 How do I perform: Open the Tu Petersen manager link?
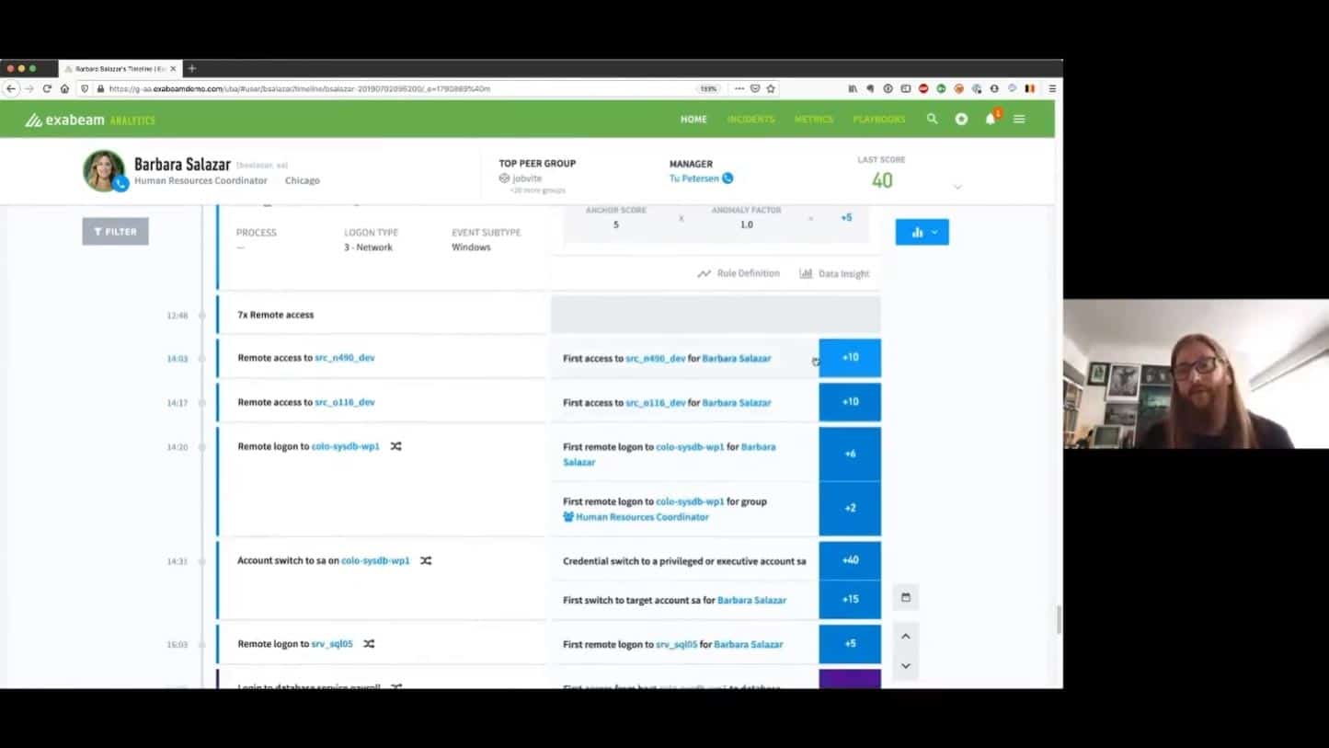[x=693, y=178]
